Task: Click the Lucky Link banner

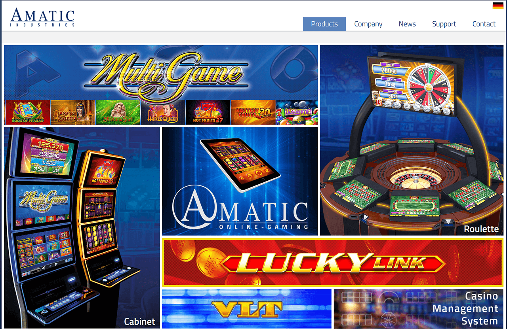Action: pyautogui.click(x=333, y=262)
